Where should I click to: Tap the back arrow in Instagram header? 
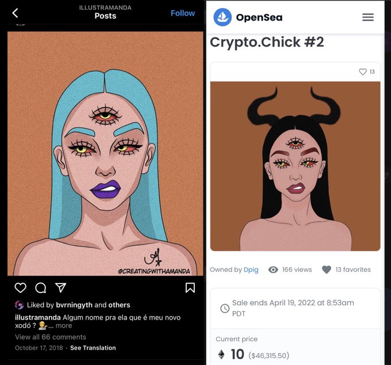coord(15,13)
